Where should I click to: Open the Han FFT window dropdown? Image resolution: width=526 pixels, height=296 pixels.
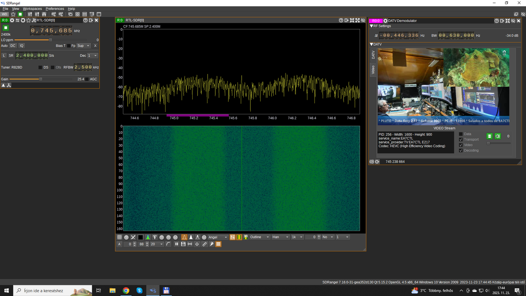coord(280,237)
